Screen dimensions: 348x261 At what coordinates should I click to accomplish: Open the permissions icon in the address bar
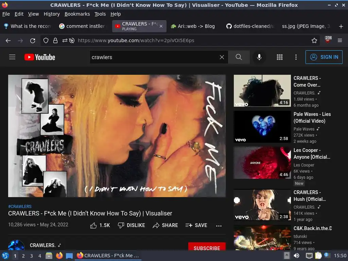65,40
